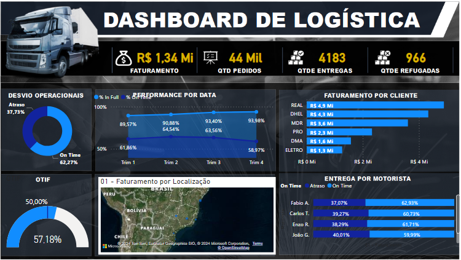
Task: Click the Trim 3 data point 93,40%
Action: point(213,112)
